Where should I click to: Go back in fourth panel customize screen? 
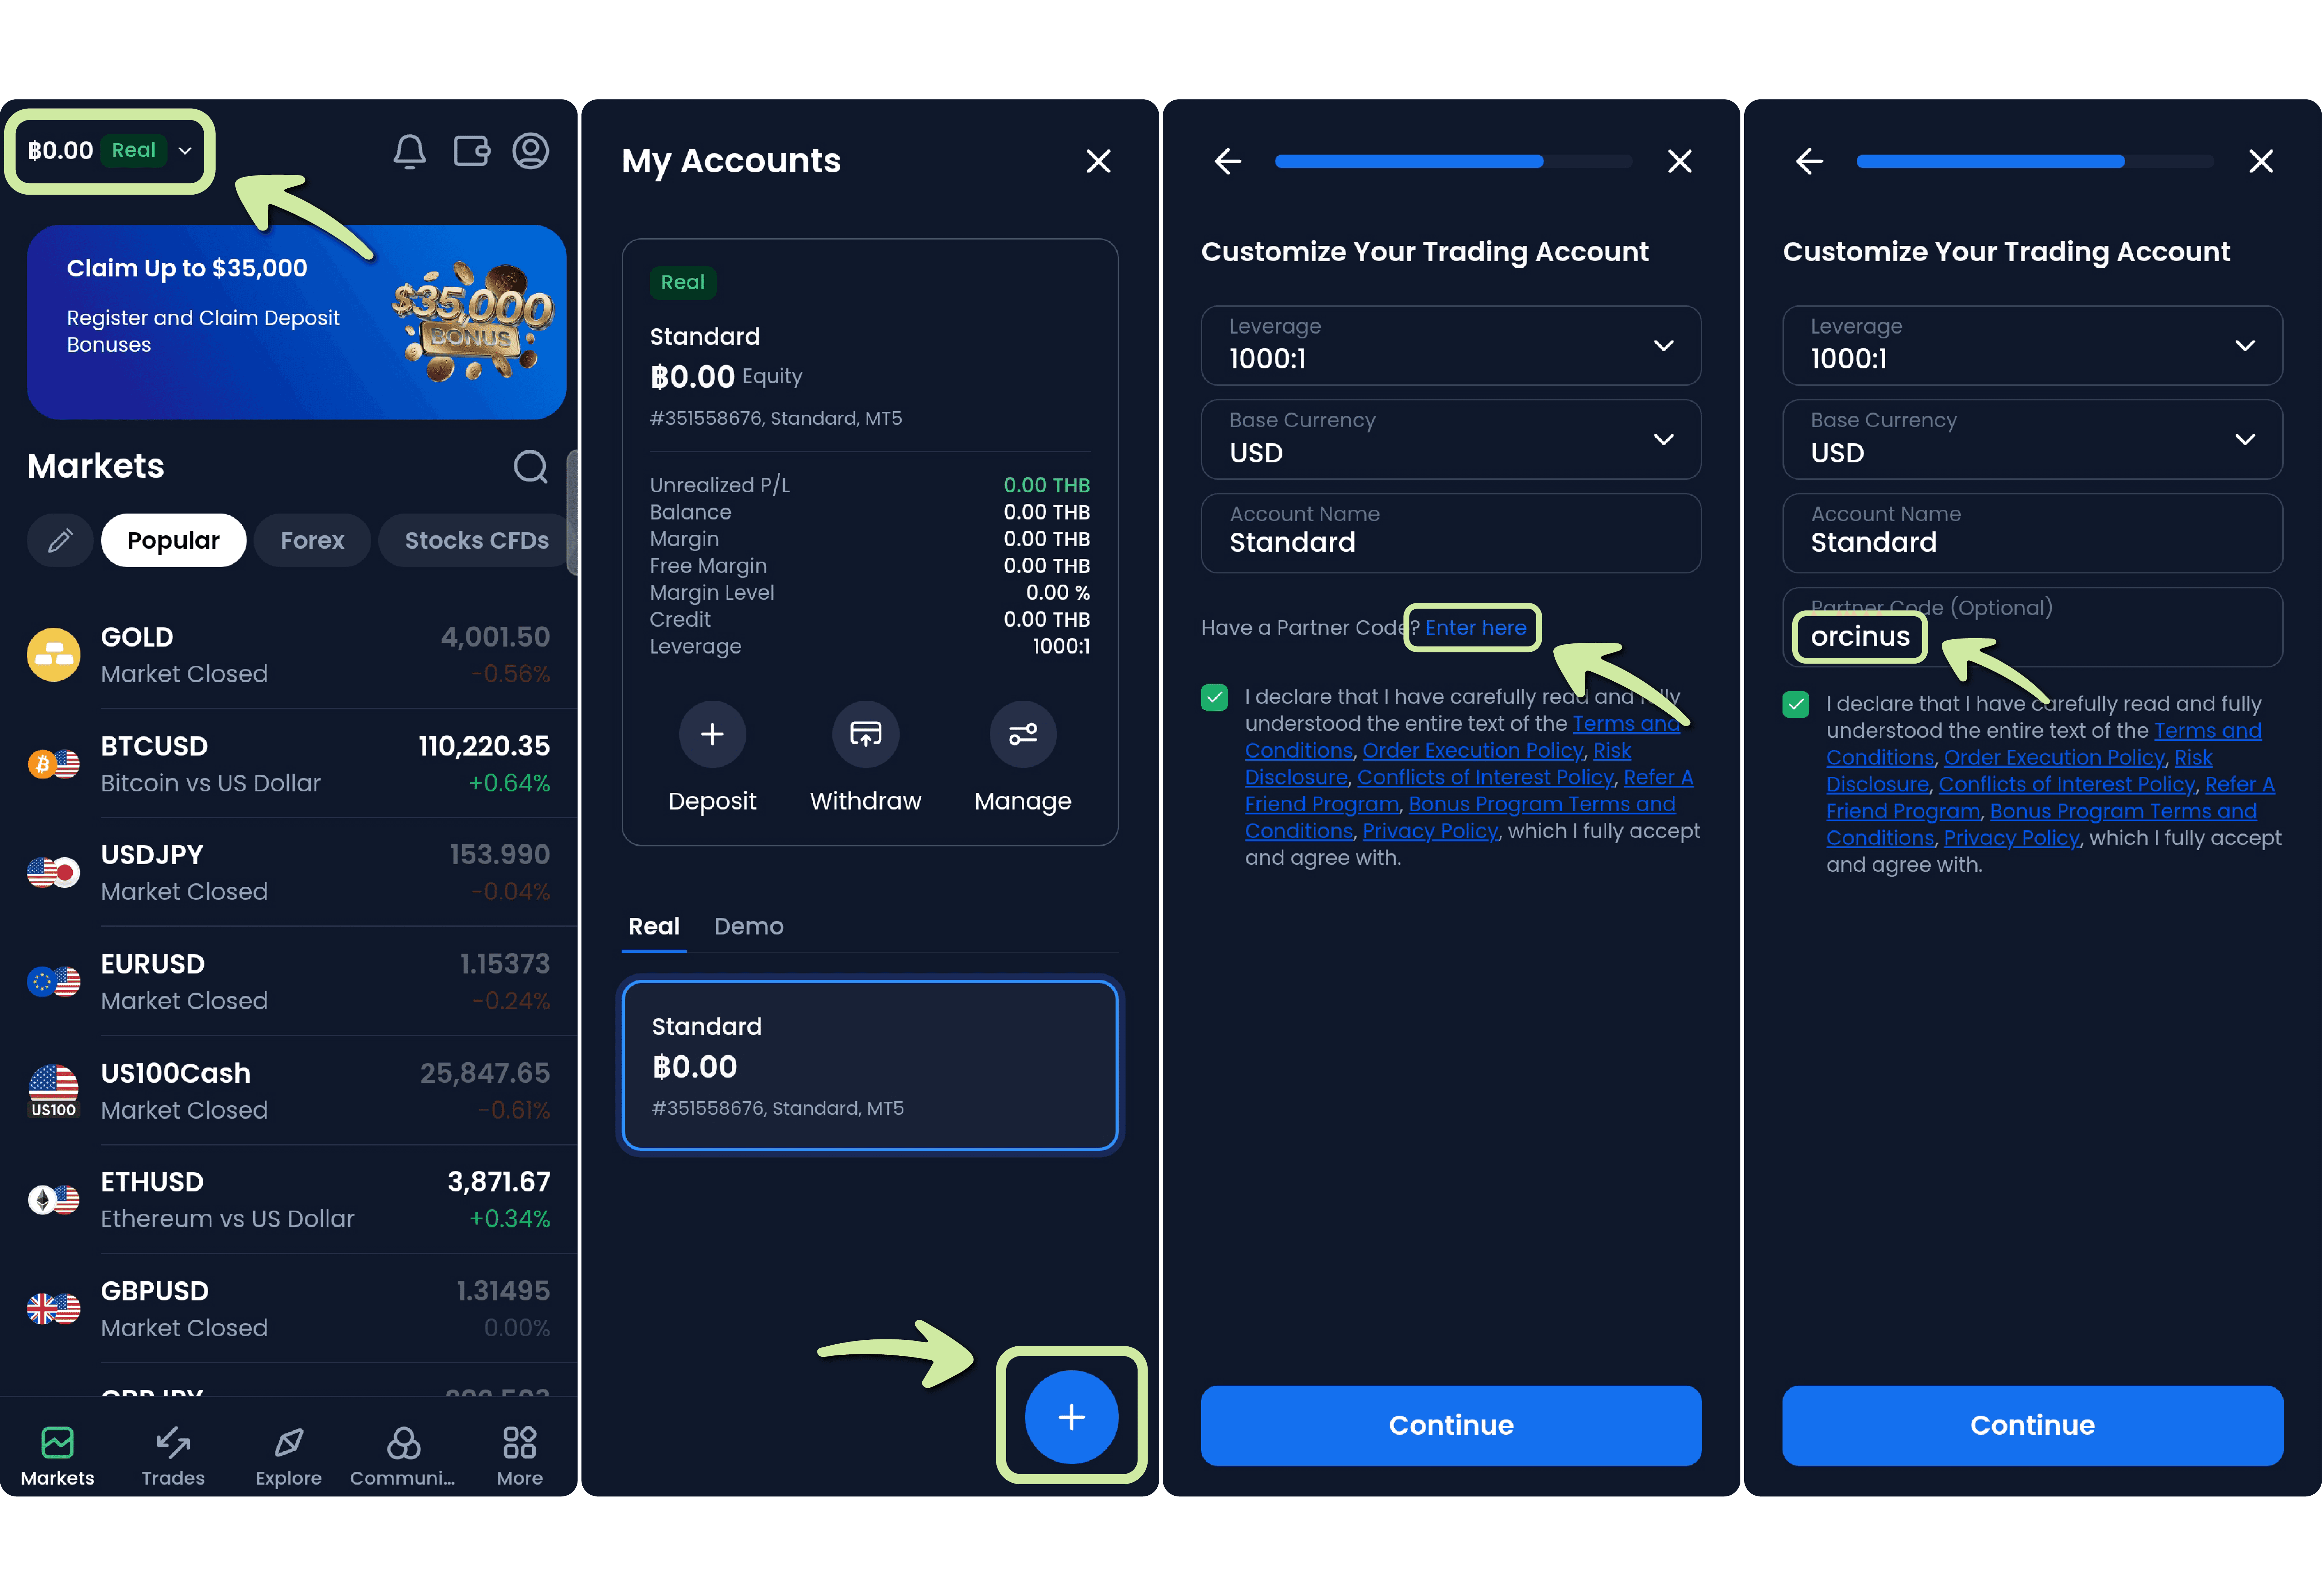[1809, 161]
